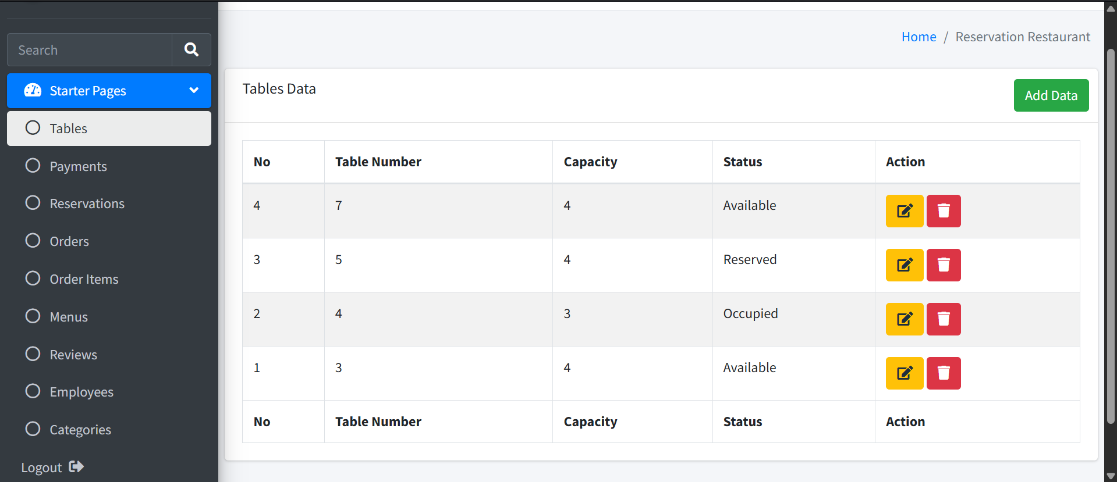Delete table number 7 row
This screenshot has height=482, width=1117.
coord(944,211)
